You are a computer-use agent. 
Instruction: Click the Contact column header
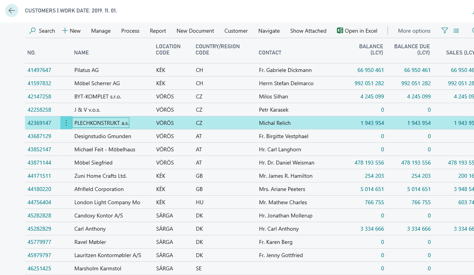270,53
